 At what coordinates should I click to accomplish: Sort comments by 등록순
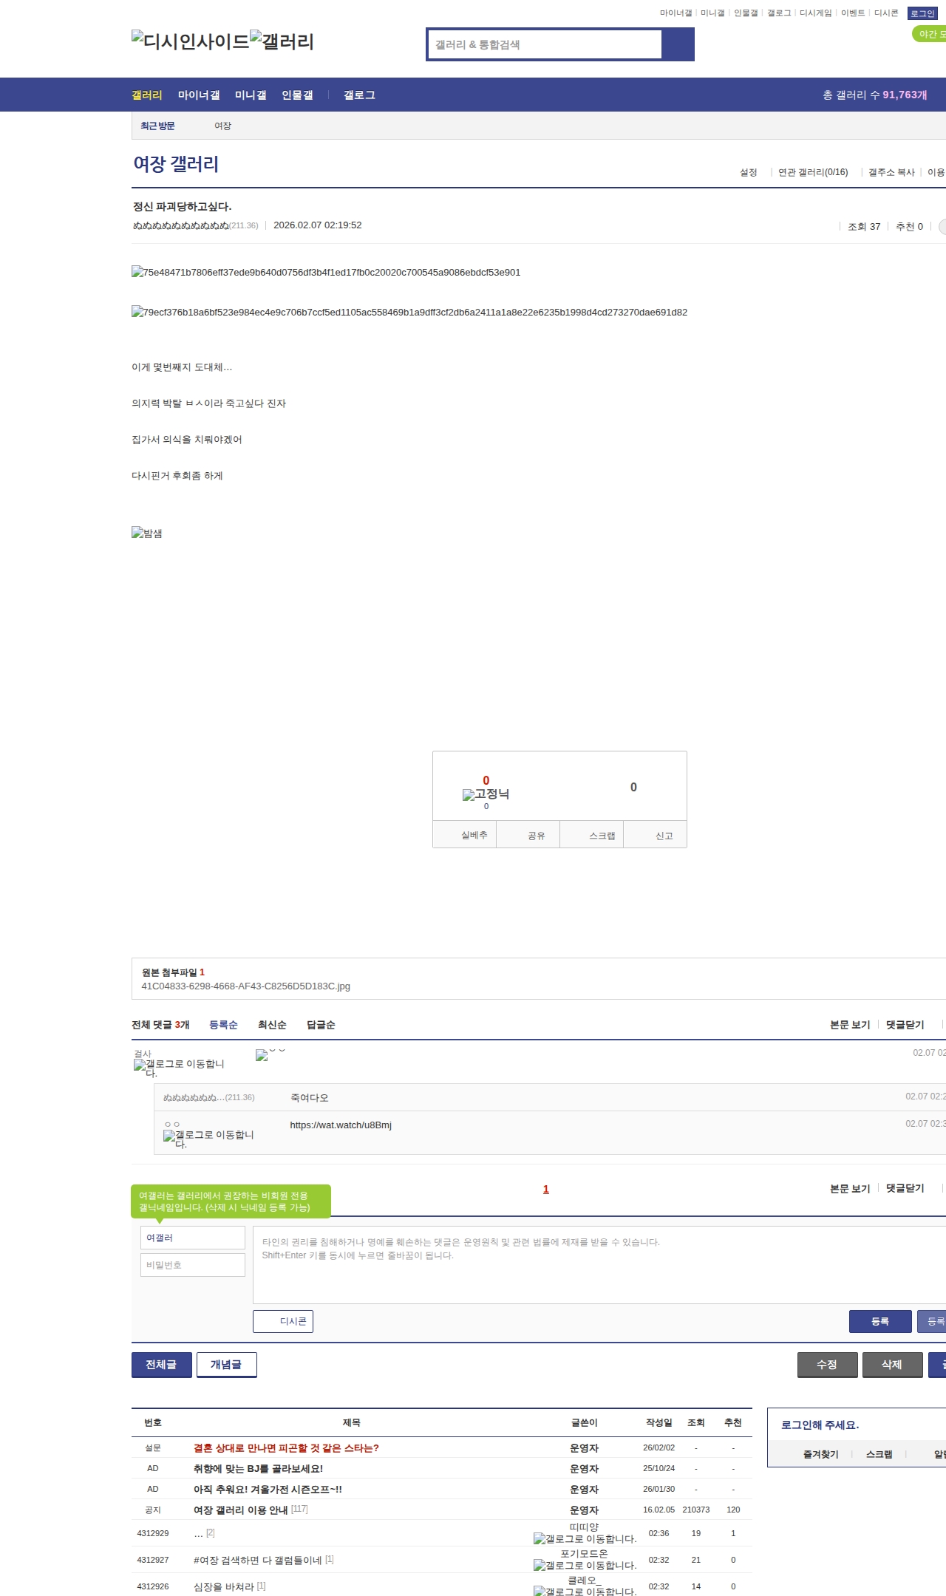[223, 1025]
